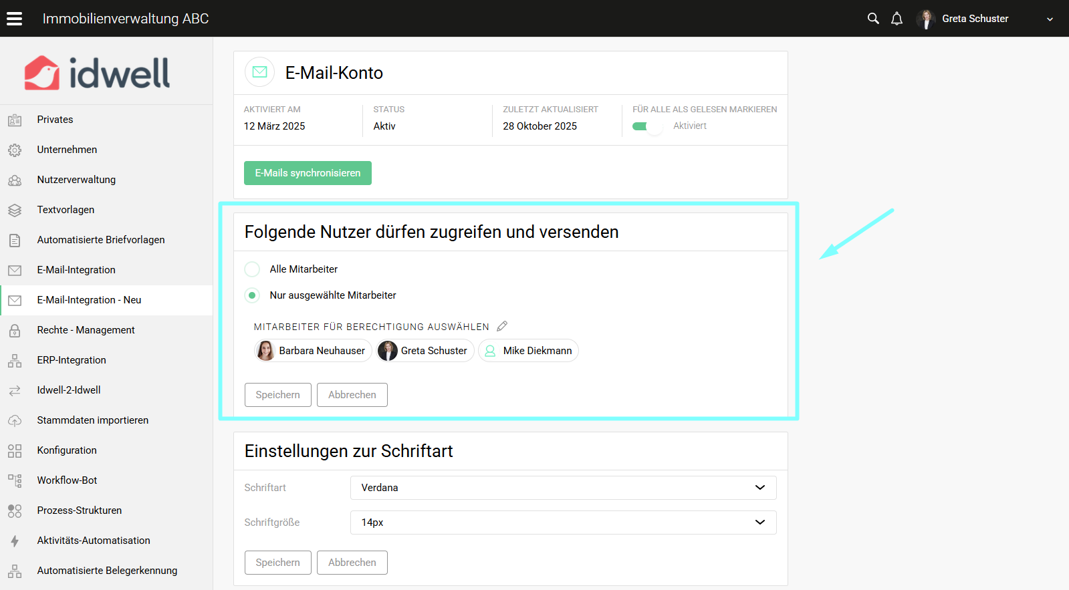Click the envelope icon beside E-Mail-Konto
This screenshot has height=590, width=1069.
pyautogui.click(x=260, y=72)
